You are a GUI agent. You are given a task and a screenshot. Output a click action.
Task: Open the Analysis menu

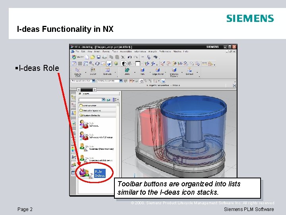153,51
